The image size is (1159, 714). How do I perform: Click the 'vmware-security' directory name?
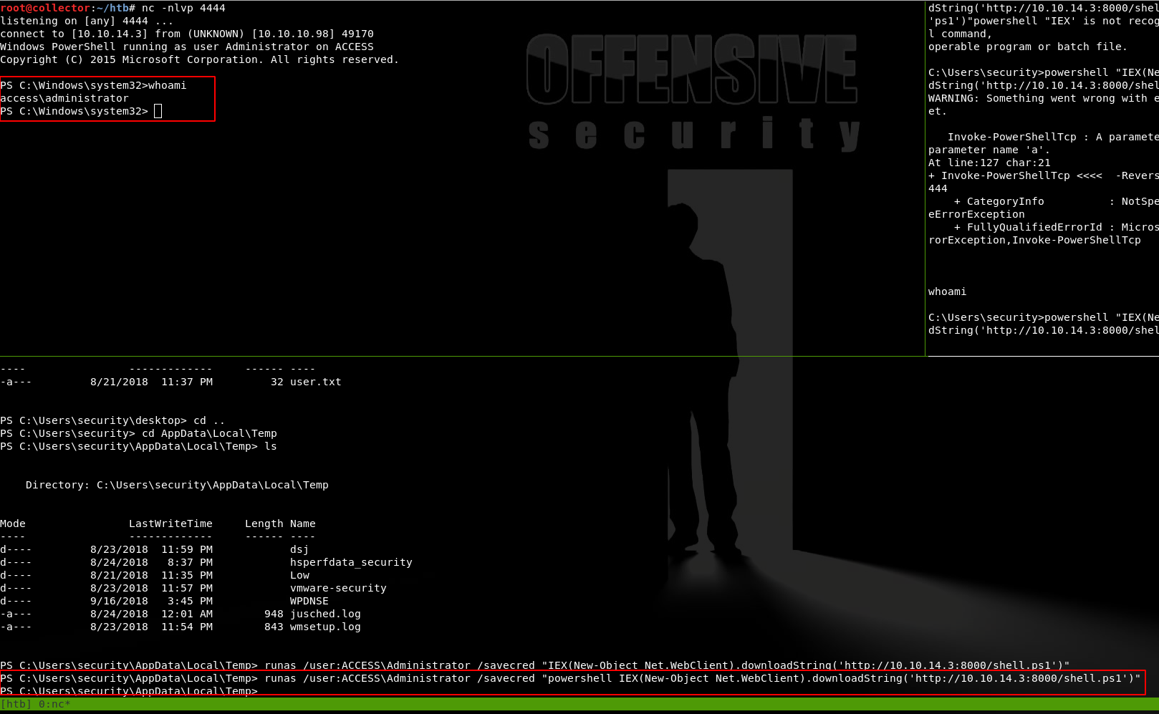tap(338, 588)
